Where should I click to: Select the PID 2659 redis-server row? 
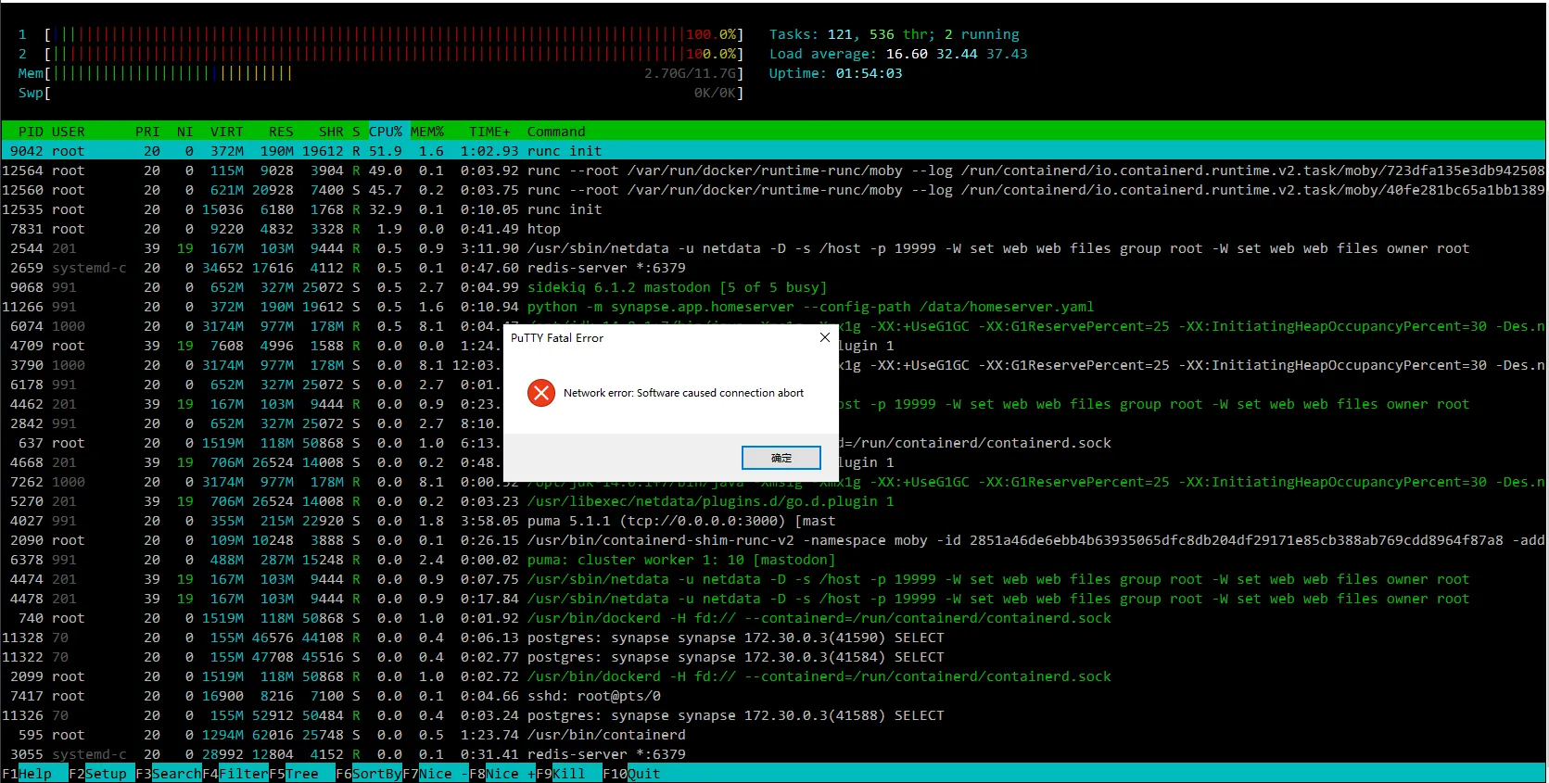click(x=773, y=268)
